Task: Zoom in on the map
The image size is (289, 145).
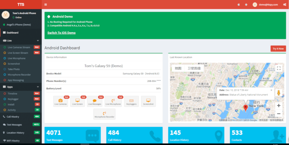Action: tap(279, 106)
